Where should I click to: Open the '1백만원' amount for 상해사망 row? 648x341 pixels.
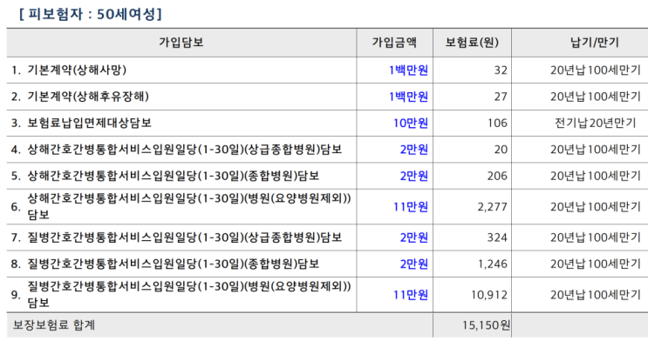[408, 70]
